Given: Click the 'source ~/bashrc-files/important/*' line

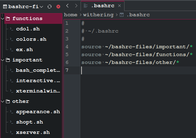Looking at the screenshot, I should click(x=137, y=47).
